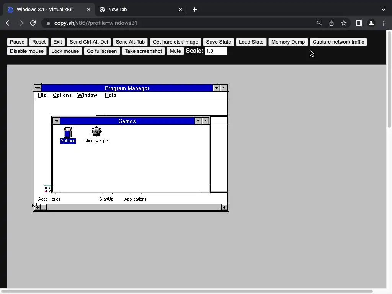Viewport: 392px width, 294px height.
Task: Open the Options menu
Action: (62, 95)
